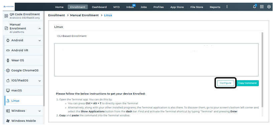This screenshot has width=274, height=125.
Task: Open the File Store tab
Action: [x=196, y=7]
